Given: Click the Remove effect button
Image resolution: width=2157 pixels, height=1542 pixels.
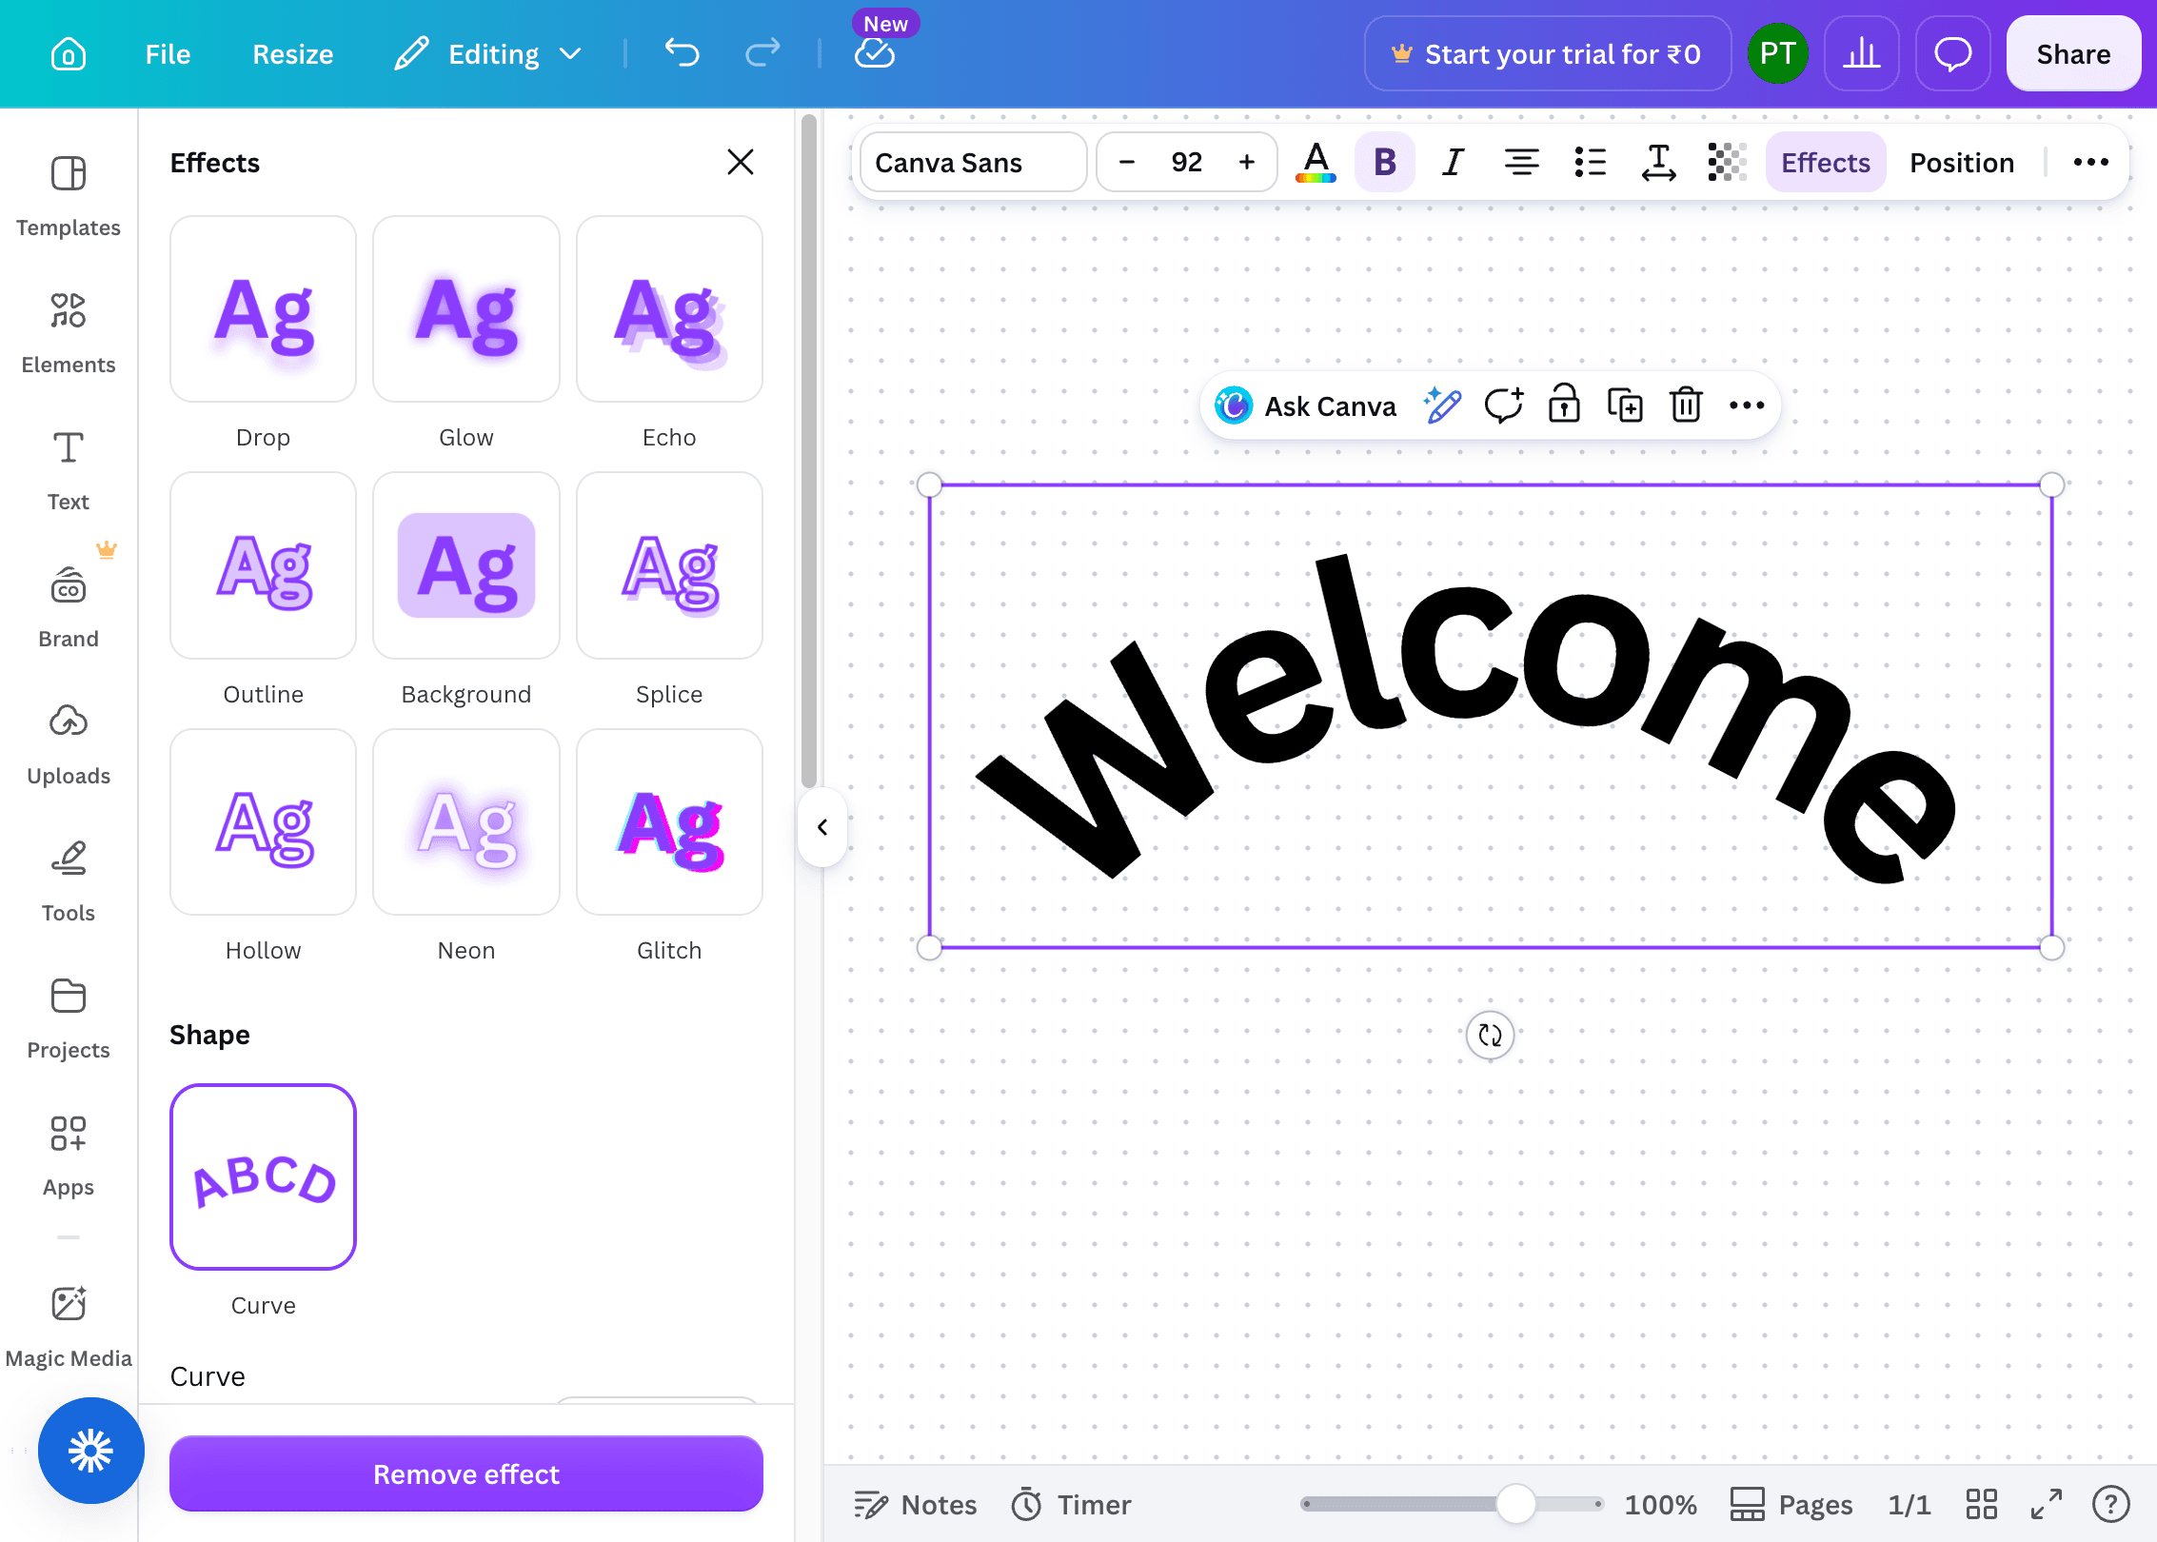Looking at the screenshot, I should 466,1473.
